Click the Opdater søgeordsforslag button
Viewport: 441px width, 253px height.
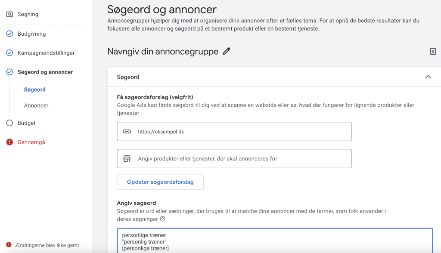(x=160, y=182)
